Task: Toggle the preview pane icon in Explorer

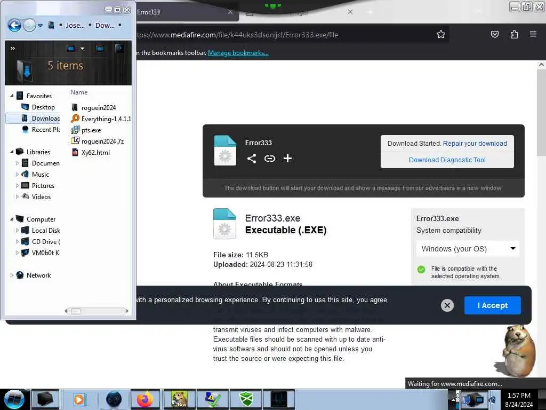Action: tap(100, 49)
